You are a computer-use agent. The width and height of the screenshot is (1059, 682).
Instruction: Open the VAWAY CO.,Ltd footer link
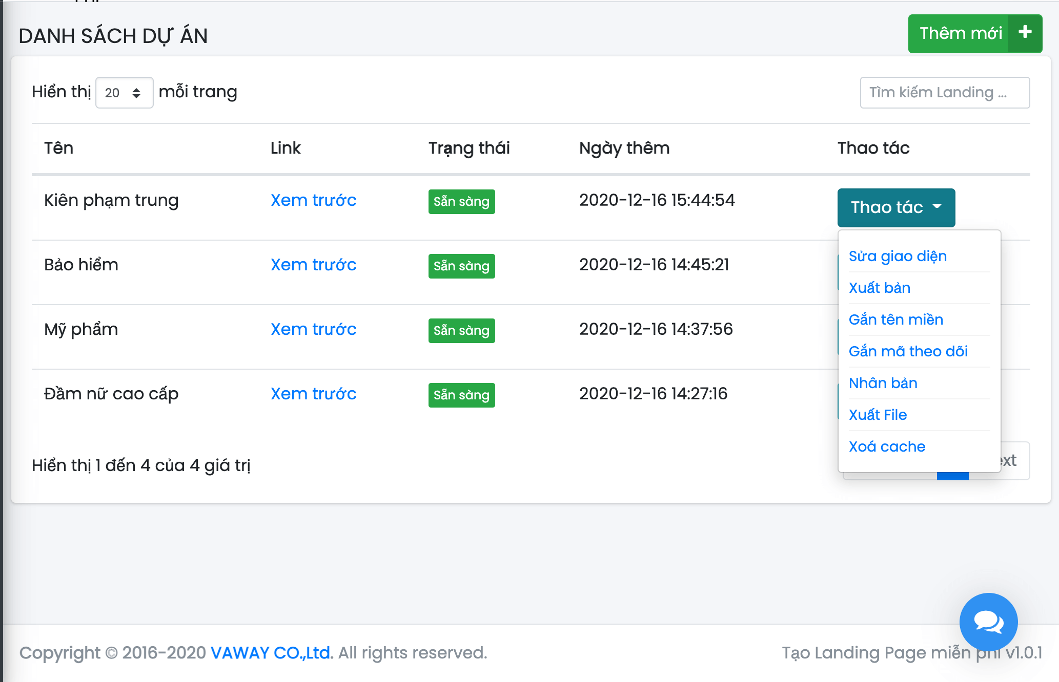point(271,653)
